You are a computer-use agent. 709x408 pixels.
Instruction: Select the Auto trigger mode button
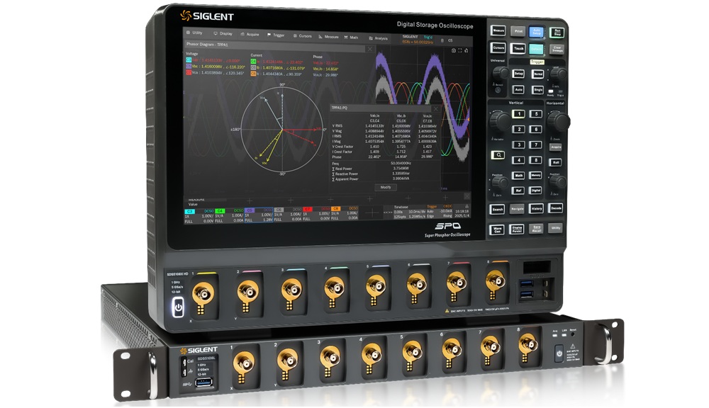(x=519, y=89)
